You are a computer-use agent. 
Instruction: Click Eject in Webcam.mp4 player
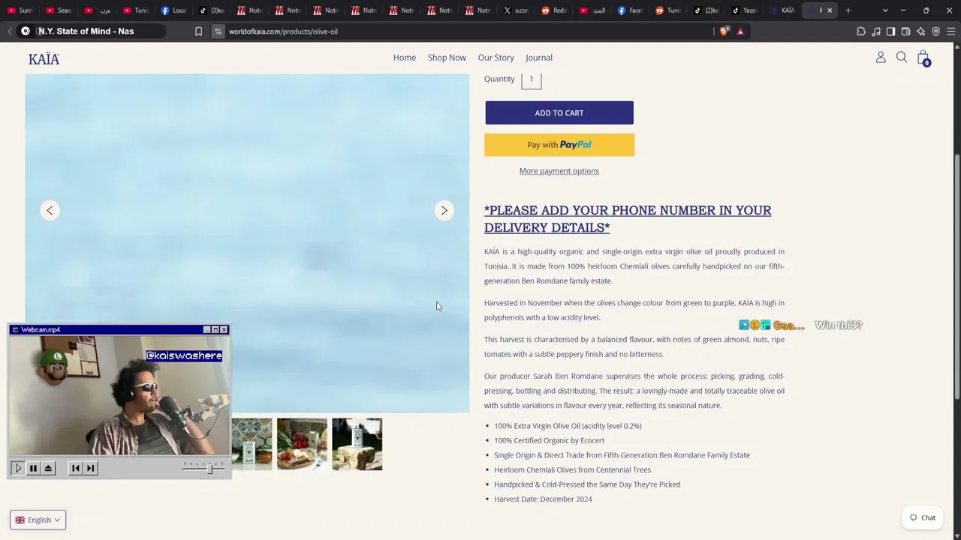click(48, 468)
